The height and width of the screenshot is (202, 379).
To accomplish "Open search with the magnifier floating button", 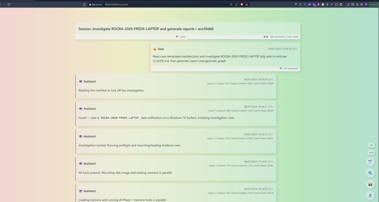I will click(370, 173).
